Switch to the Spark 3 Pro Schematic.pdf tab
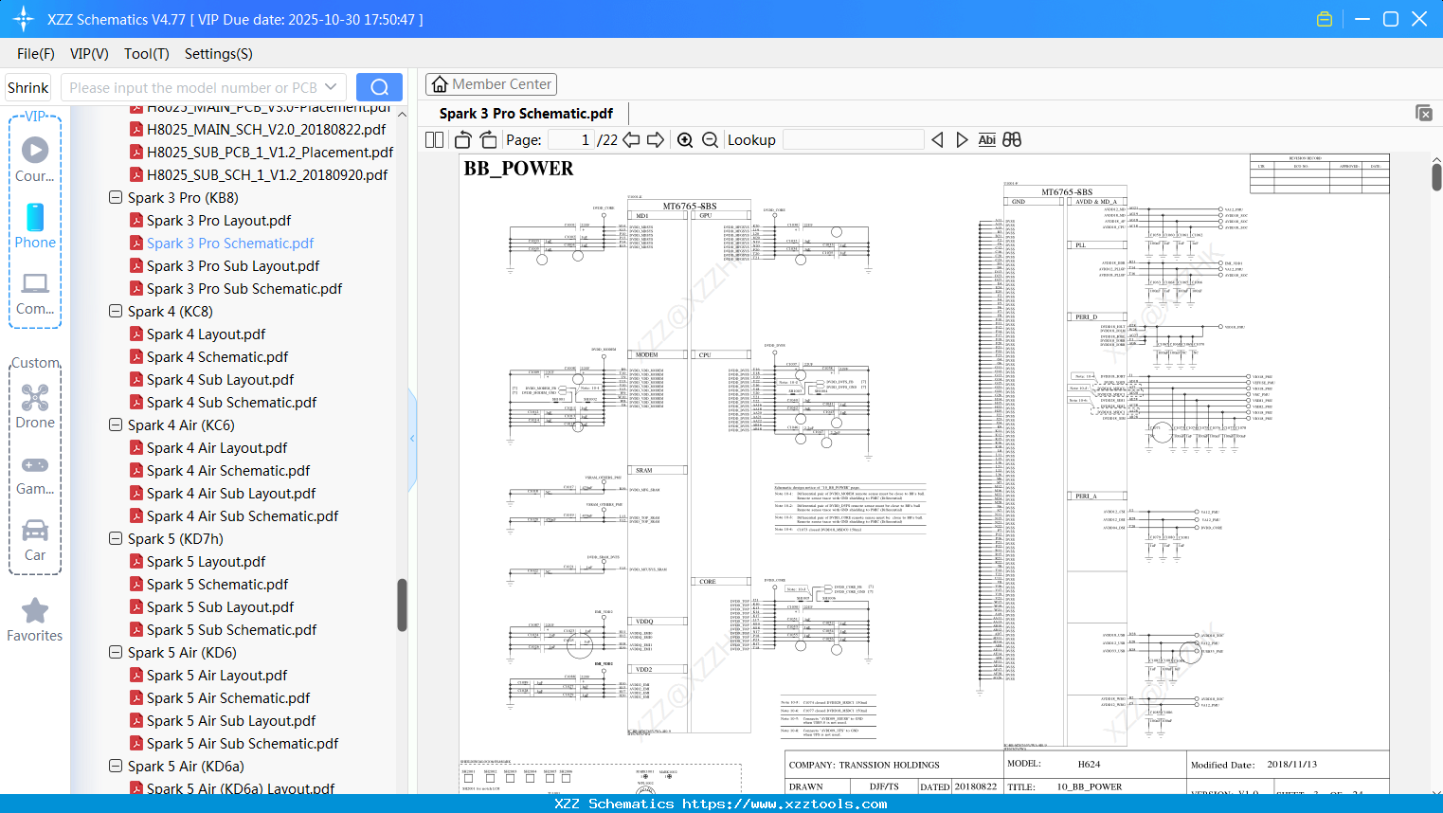This screenshot has width=1443, height=813. [x=524, y=112]
